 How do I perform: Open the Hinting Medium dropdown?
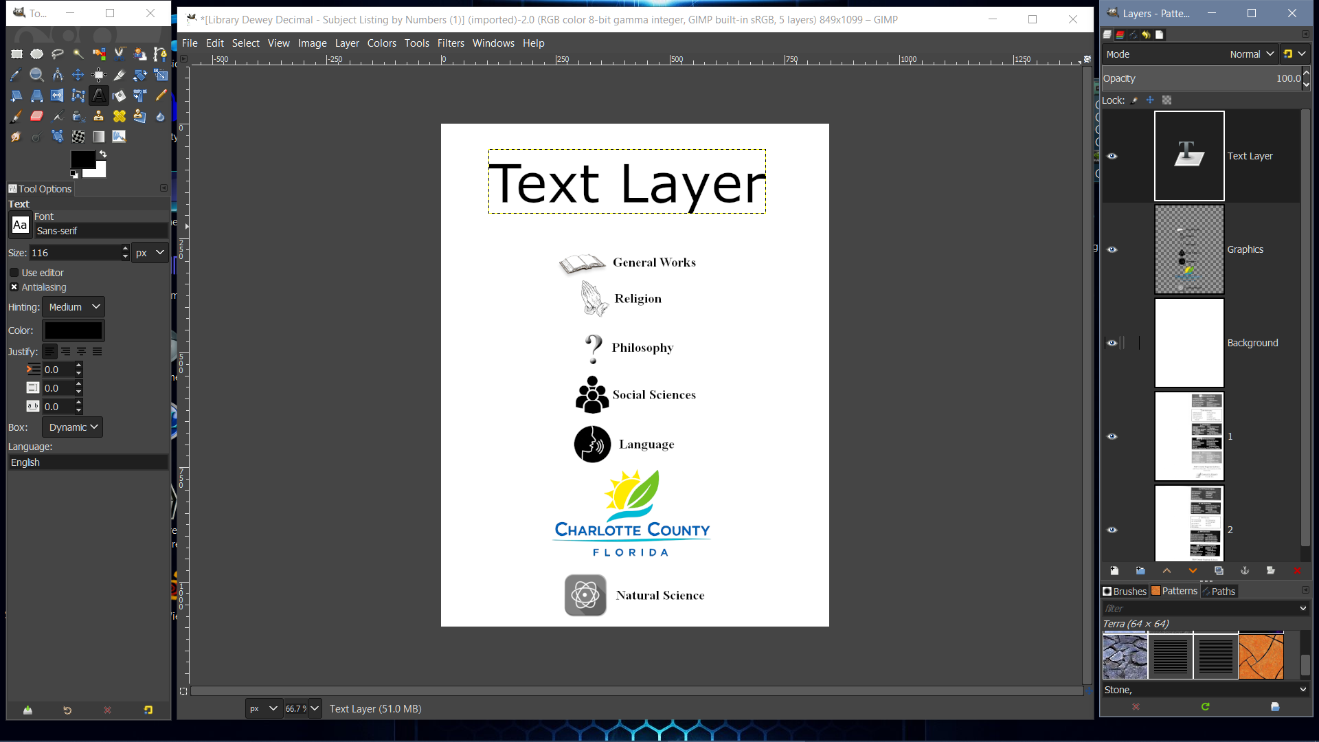(74, 307)
